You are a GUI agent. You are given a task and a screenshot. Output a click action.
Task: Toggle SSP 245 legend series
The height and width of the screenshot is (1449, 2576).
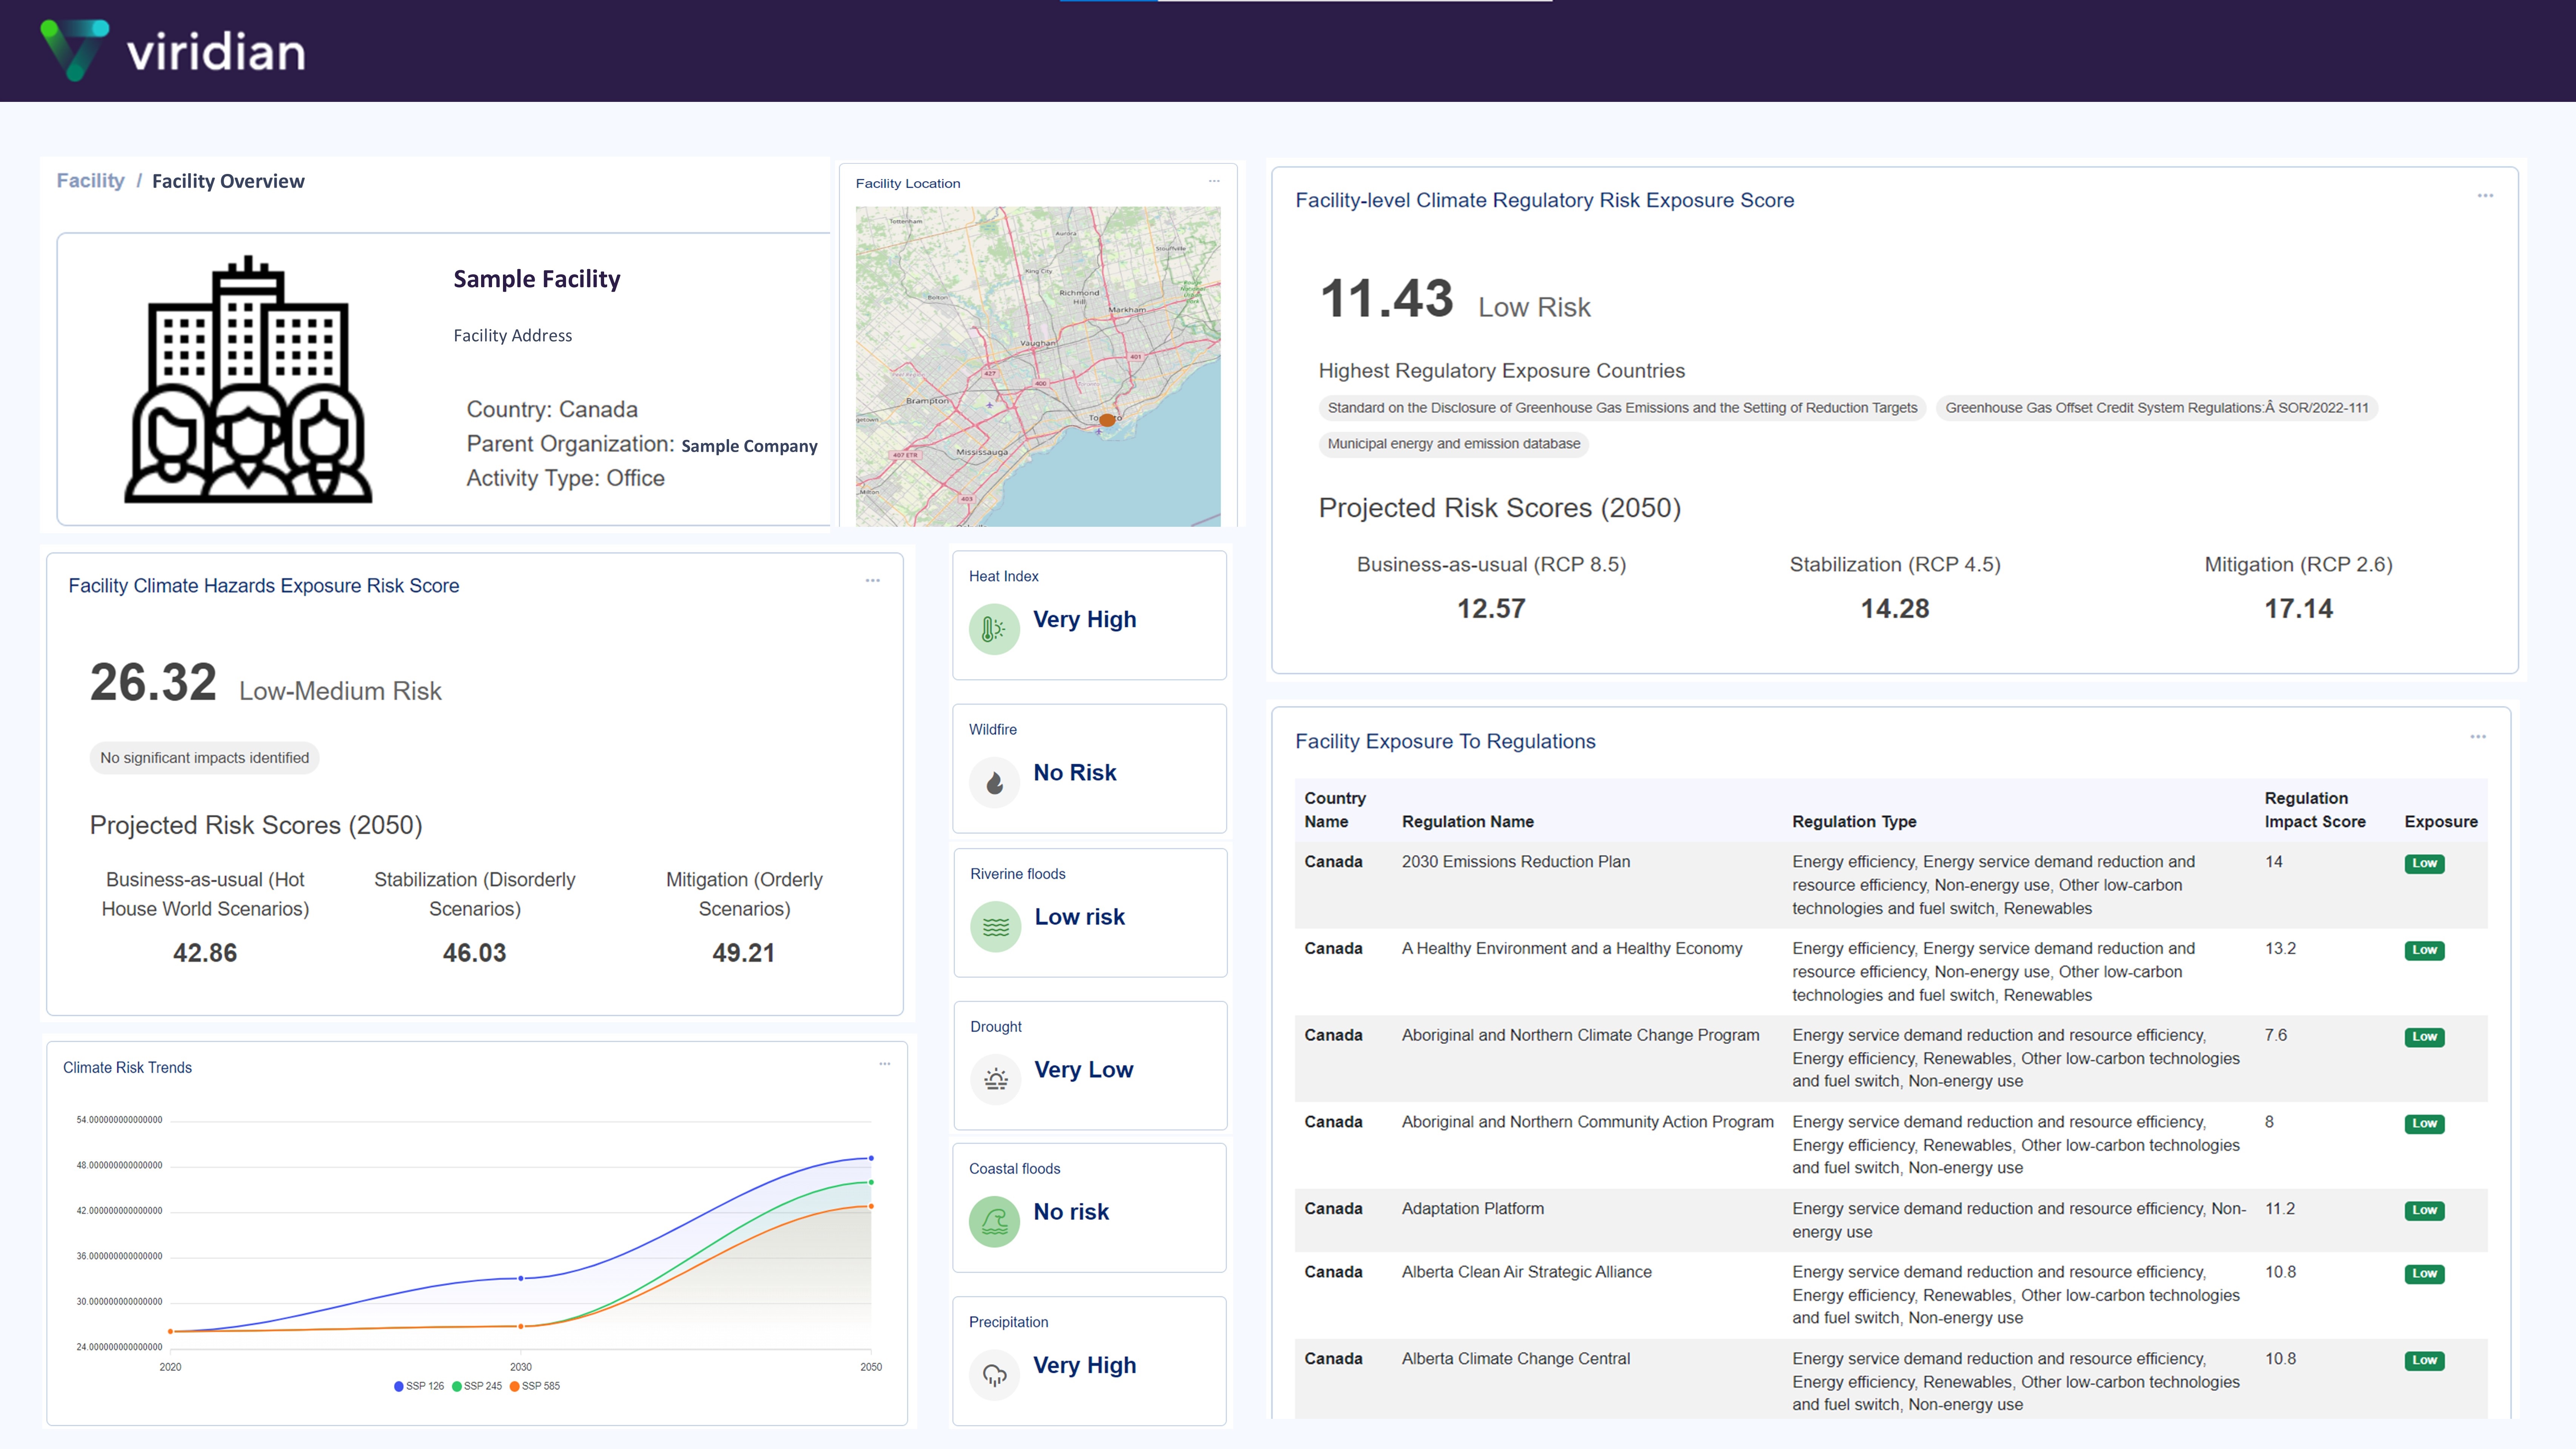[x=477, y=1386]
